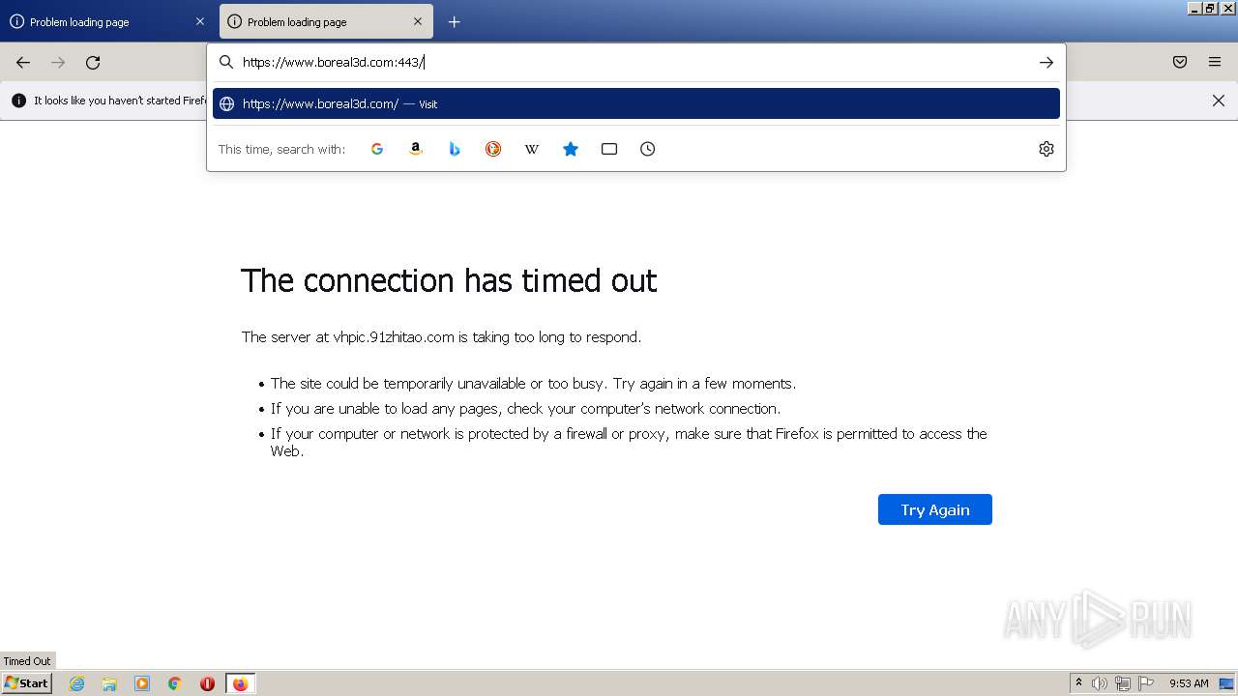
Task: Open Opera from the taskbar
Action: pyautogui.click(x=207, y=683)
